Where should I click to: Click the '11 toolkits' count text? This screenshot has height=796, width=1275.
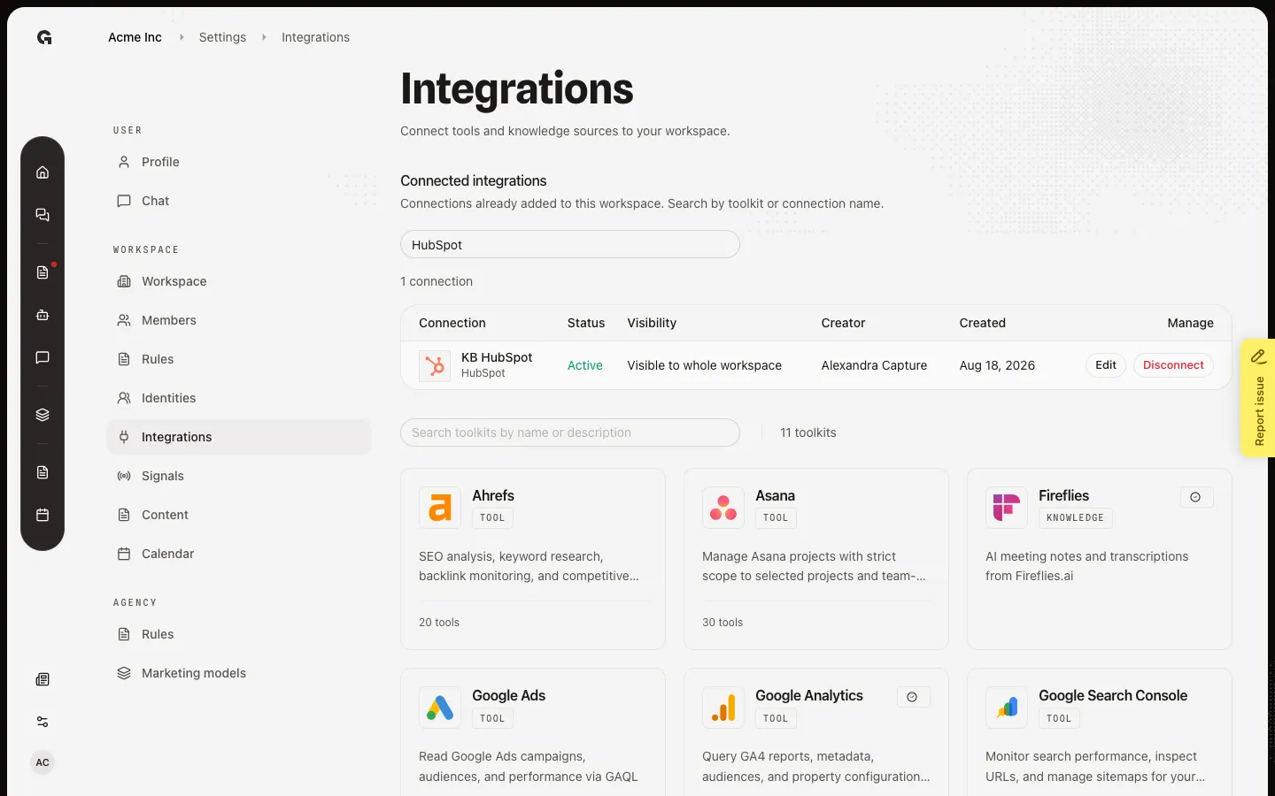tap(808, 432)
